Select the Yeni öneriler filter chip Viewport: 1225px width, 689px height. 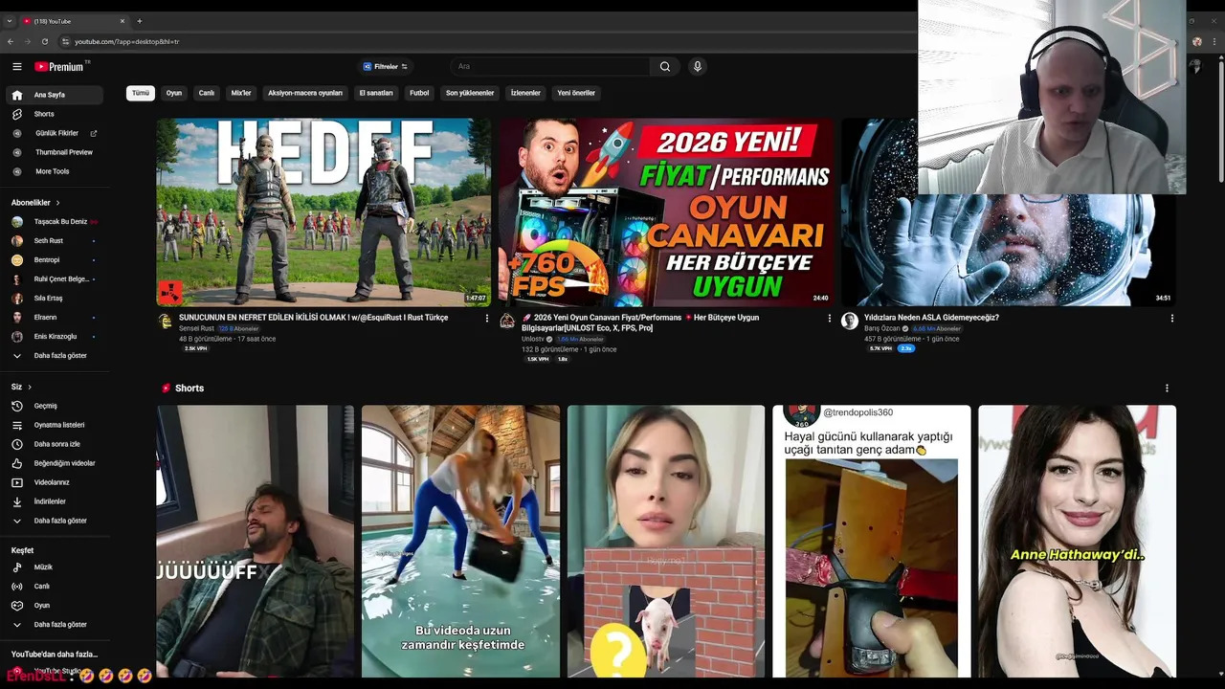(576, 93)
